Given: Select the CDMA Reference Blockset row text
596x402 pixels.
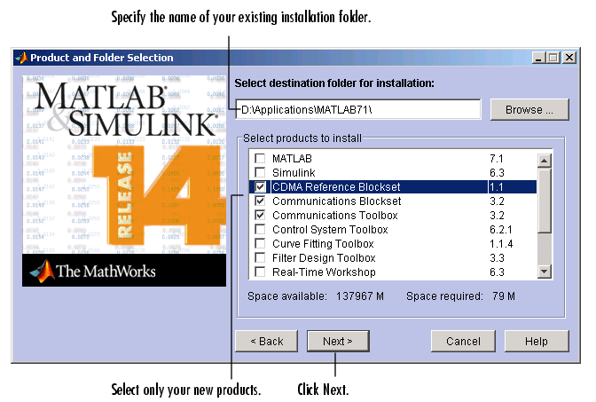Looking at the screenshot, I should [336, 186].
